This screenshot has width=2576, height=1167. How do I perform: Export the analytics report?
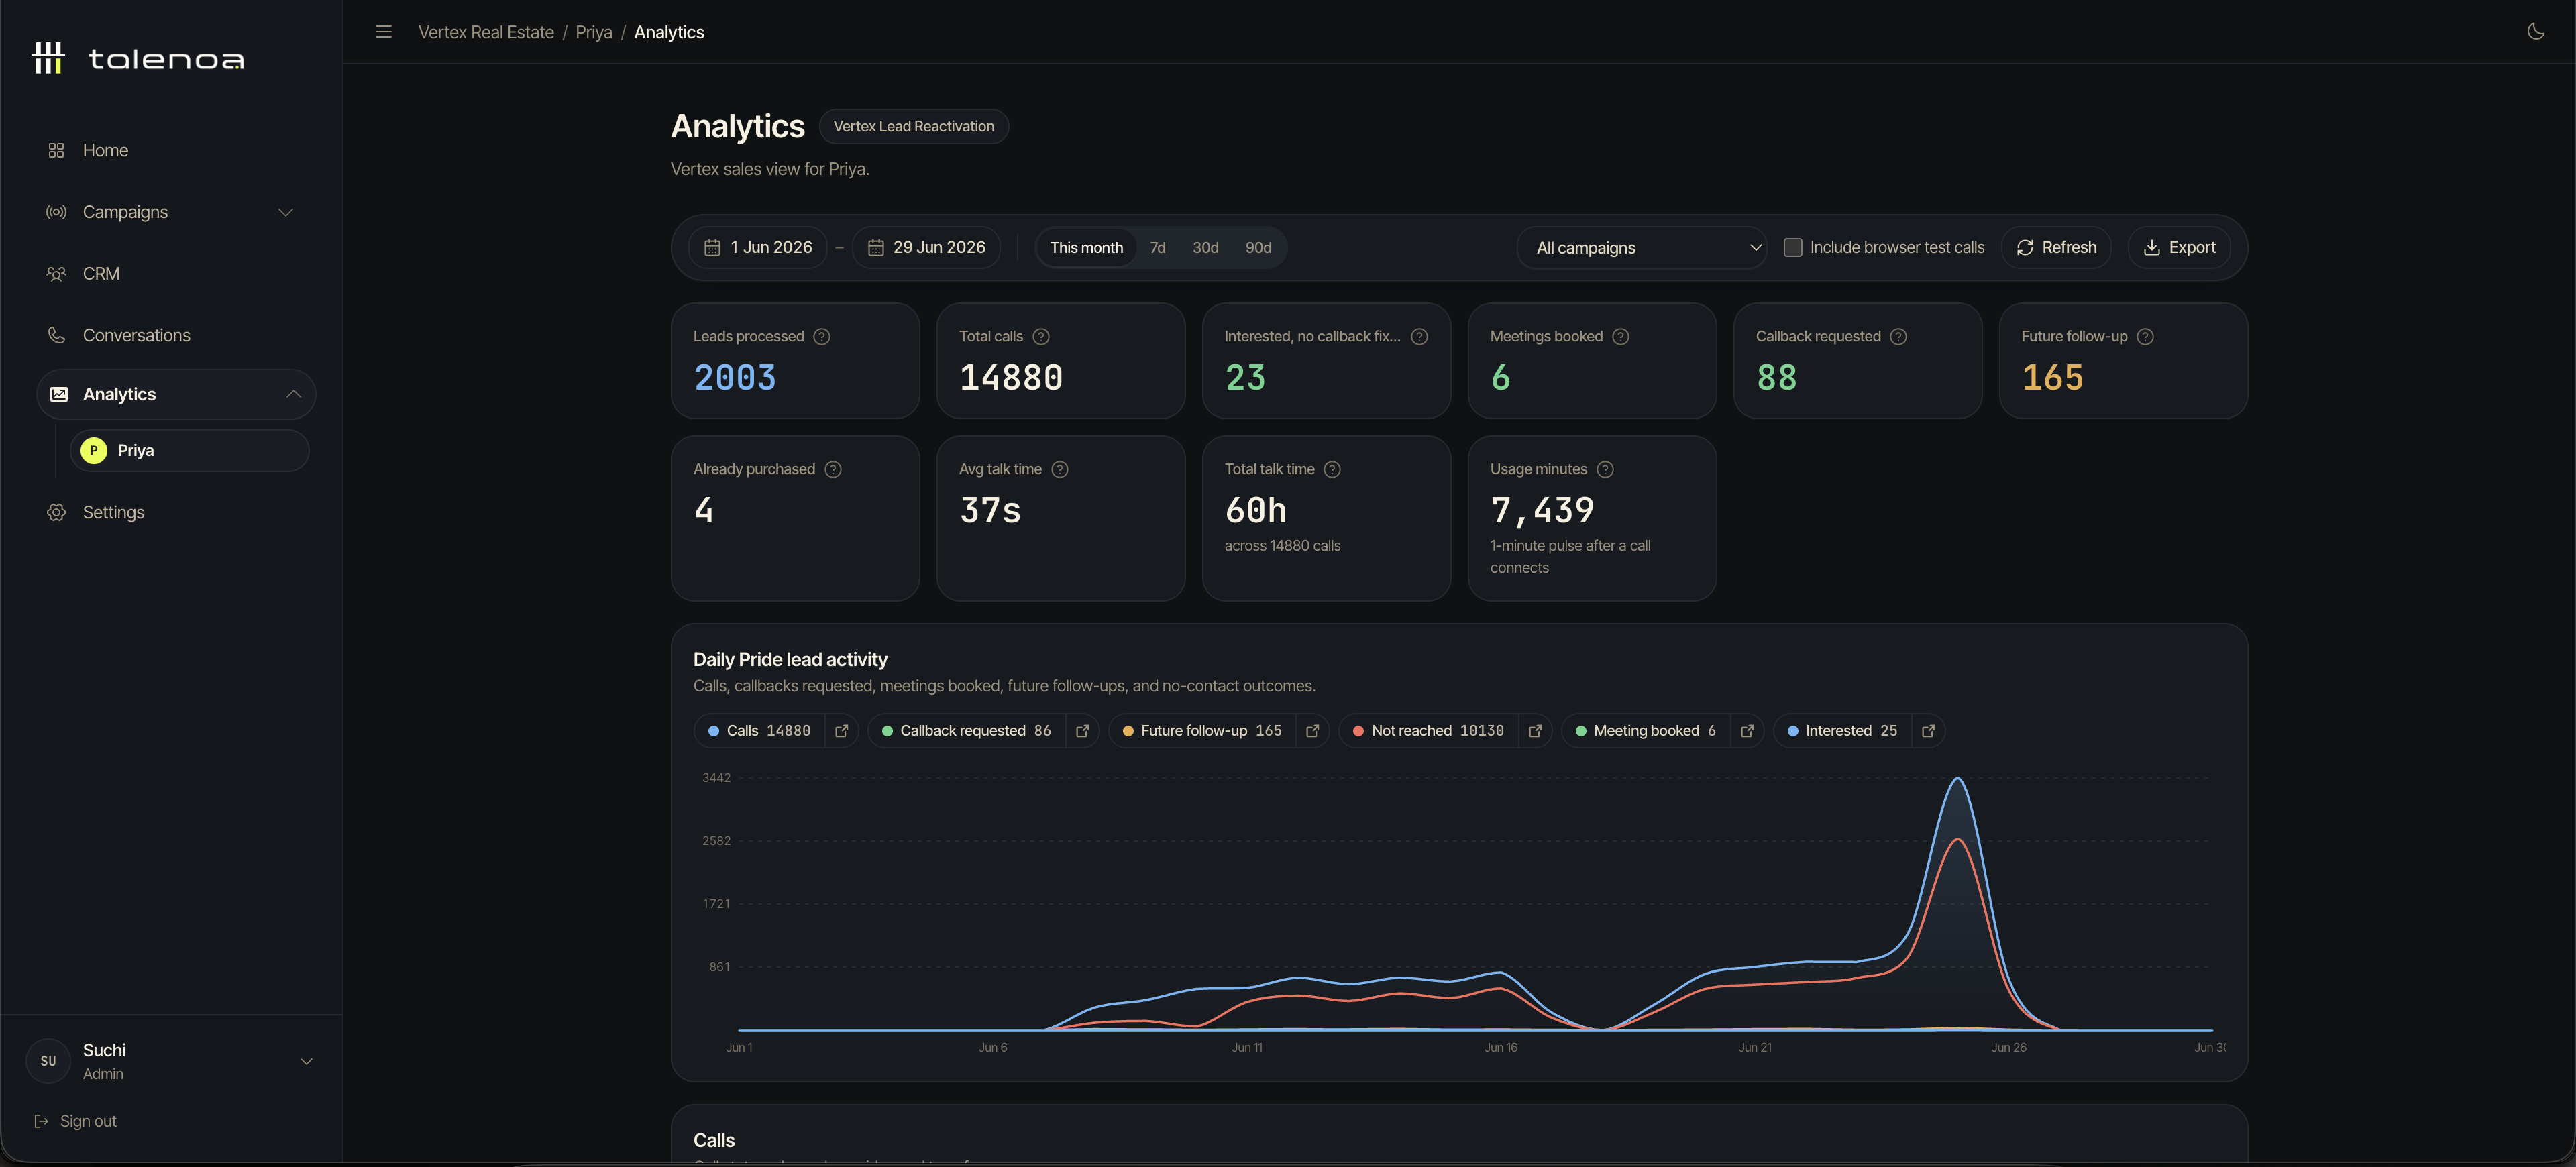tap(2179, 247)
